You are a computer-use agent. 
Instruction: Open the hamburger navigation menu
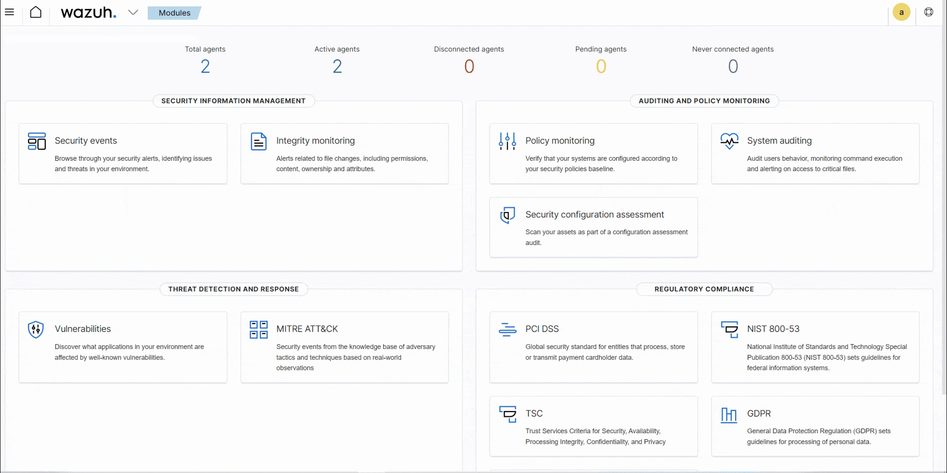pyautogui.click(x=9, y=12)
